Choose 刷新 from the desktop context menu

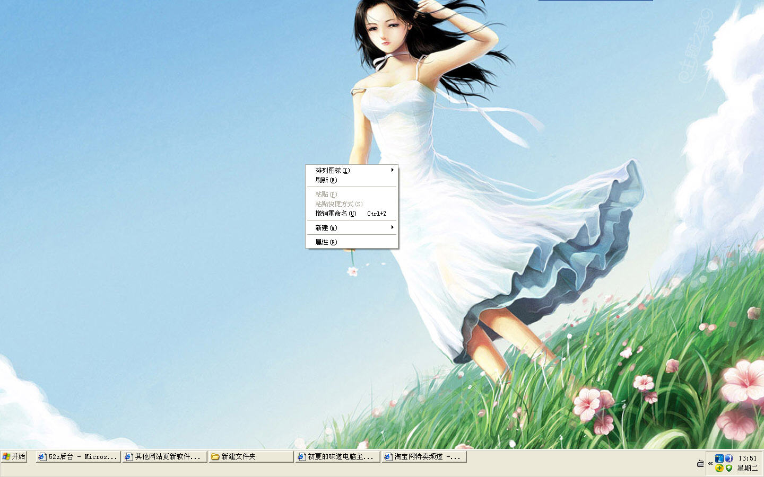click(352, 180)
